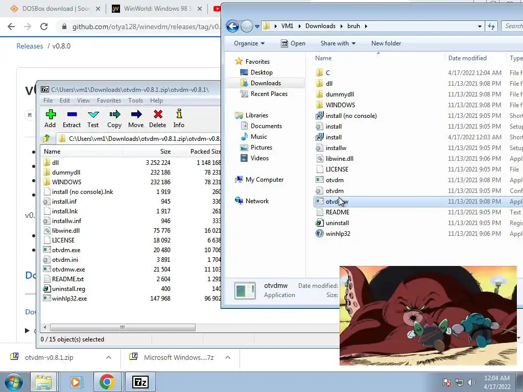Expand the Downloads breadcrumb arrow

(342, 26)
